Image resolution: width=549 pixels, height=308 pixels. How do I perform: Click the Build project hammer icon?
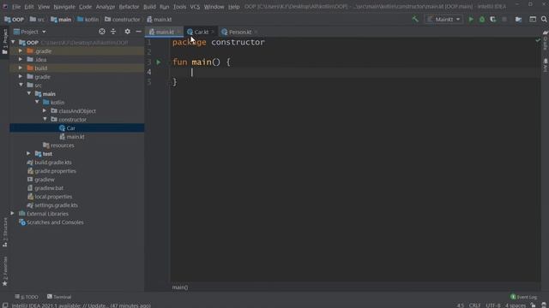click(x=415, y=19)
